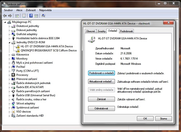Click driver version value 6.1.7601.17514
Image resolution: width=181 pixels, height=132 pixels.
129,59
